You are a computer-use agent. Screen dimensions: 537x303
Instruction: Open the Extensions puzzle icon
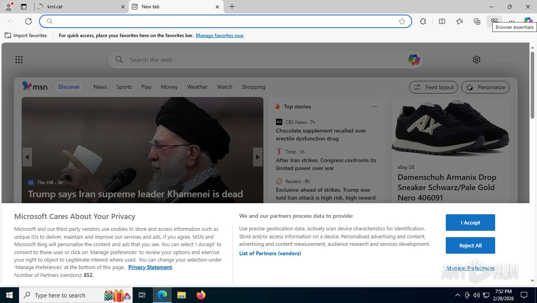coord(423,21)
